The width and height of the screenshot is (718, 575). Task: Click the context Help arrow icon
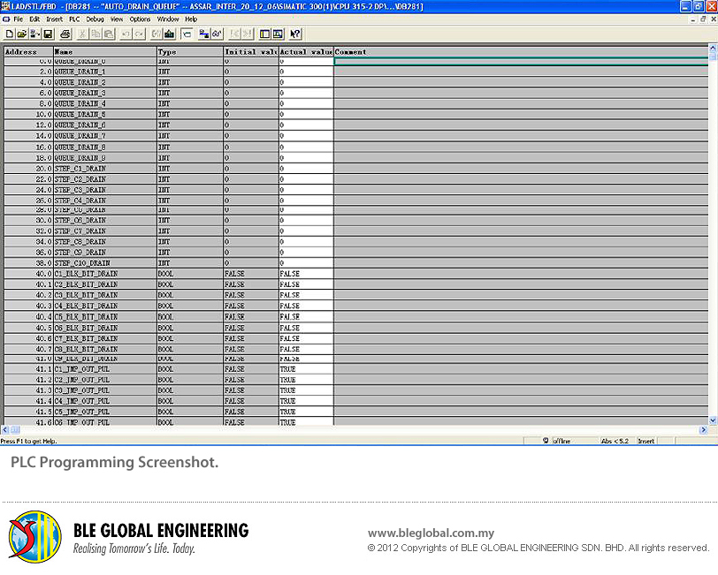coord(295,34)
